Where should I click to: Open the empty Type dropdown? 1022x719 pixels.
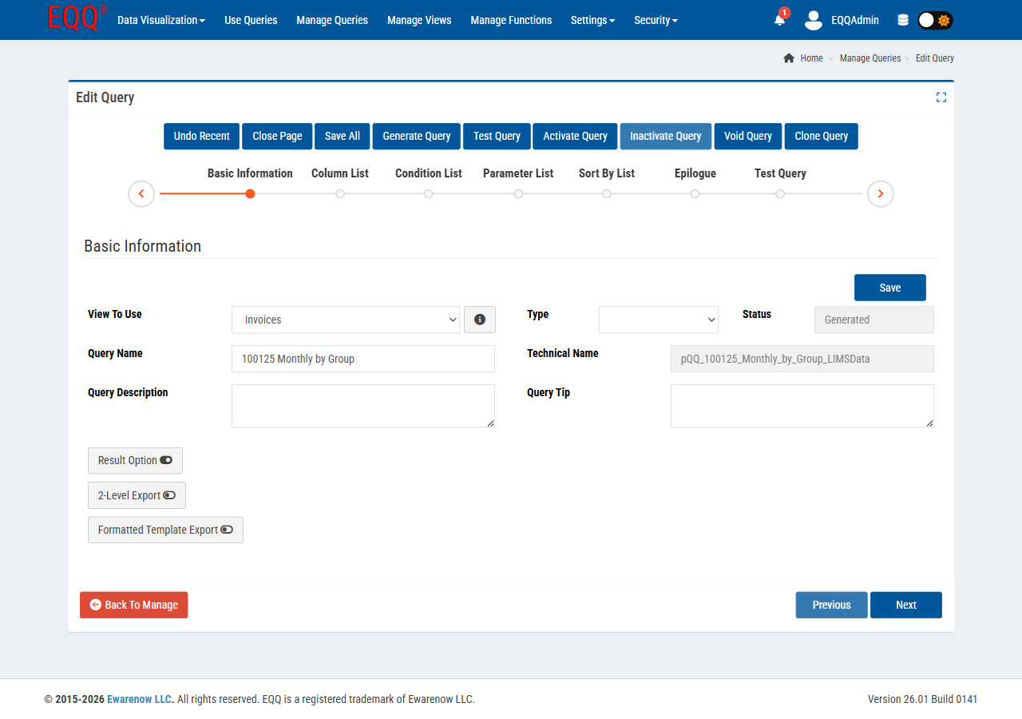[x=658, y=320]
